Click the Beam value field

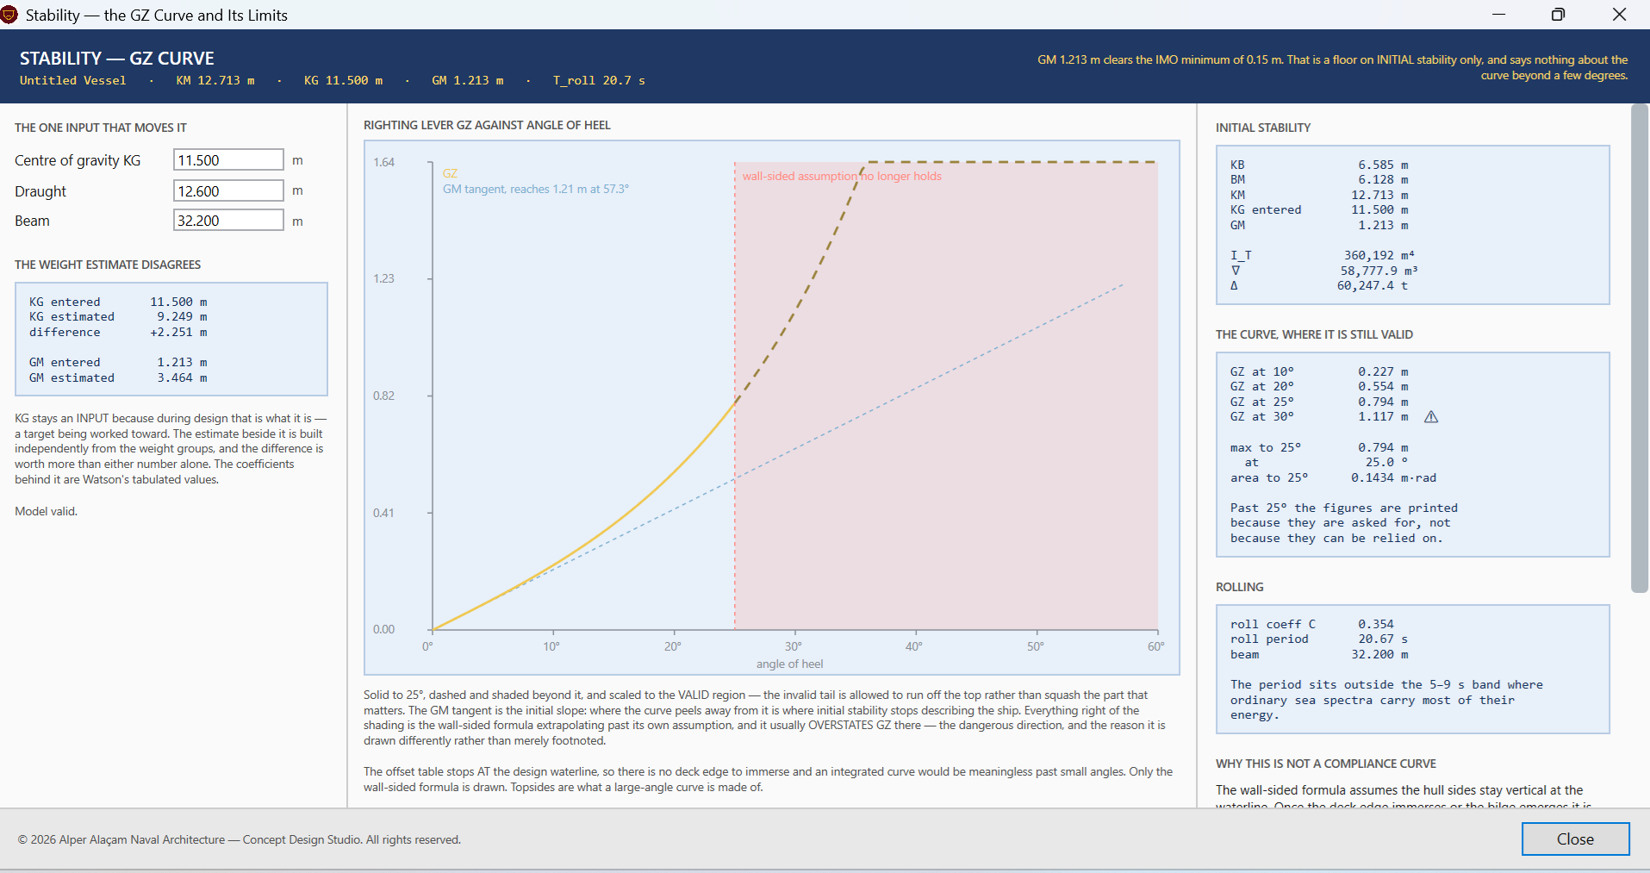[228, 221]
